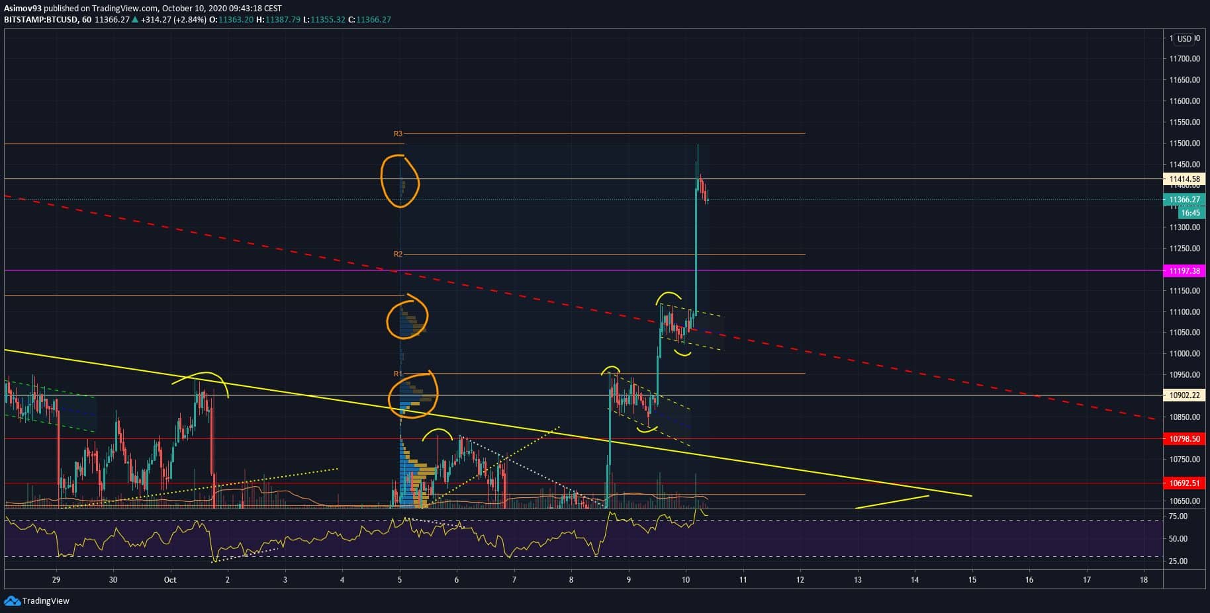
Task: Click the 16:45 candle countdown timer
Action: [x=1190, y=213]
